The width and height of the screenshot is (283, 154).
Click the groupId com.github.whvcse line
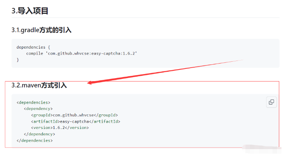(x=74, y=115)
